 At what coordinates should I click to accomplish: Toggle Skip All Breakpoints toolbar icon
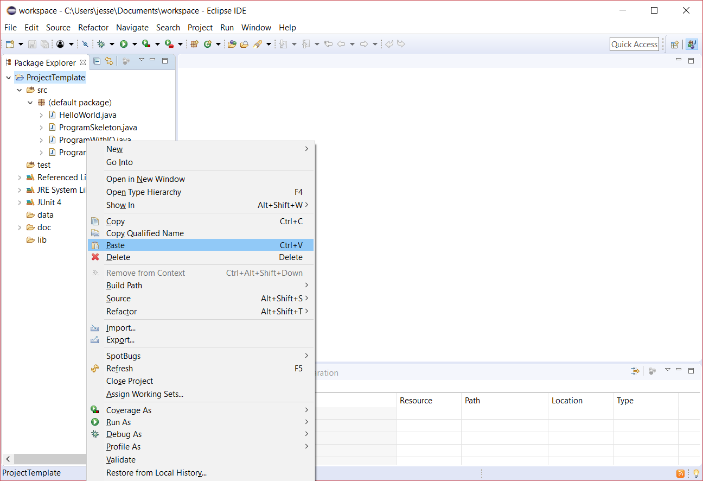(x=85, y=44)
